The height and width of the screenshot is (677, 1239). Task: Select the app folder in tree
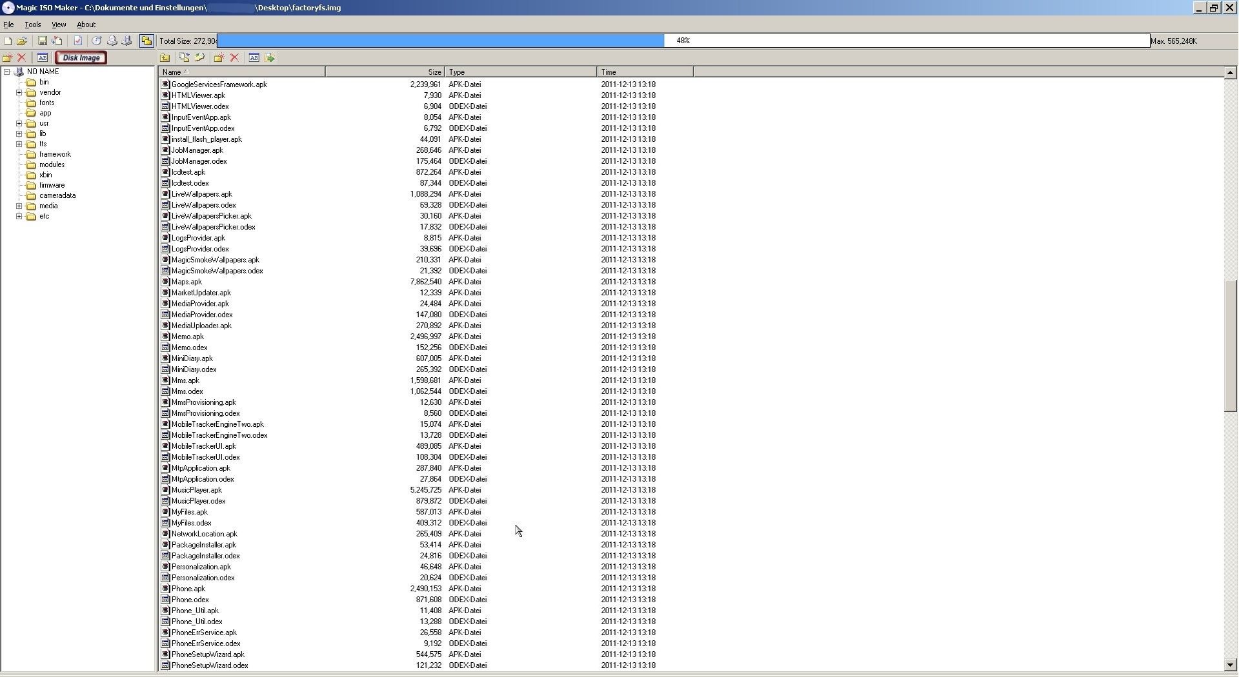point(45,113)
